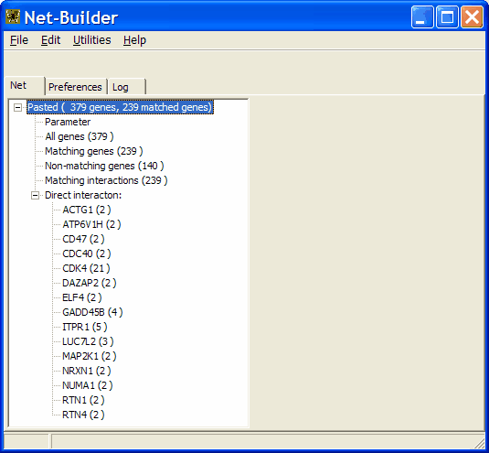This screenshot has height=453, width=489.
Task: Select the CDK4 (21) gene entry
Action: pos(86,268)
